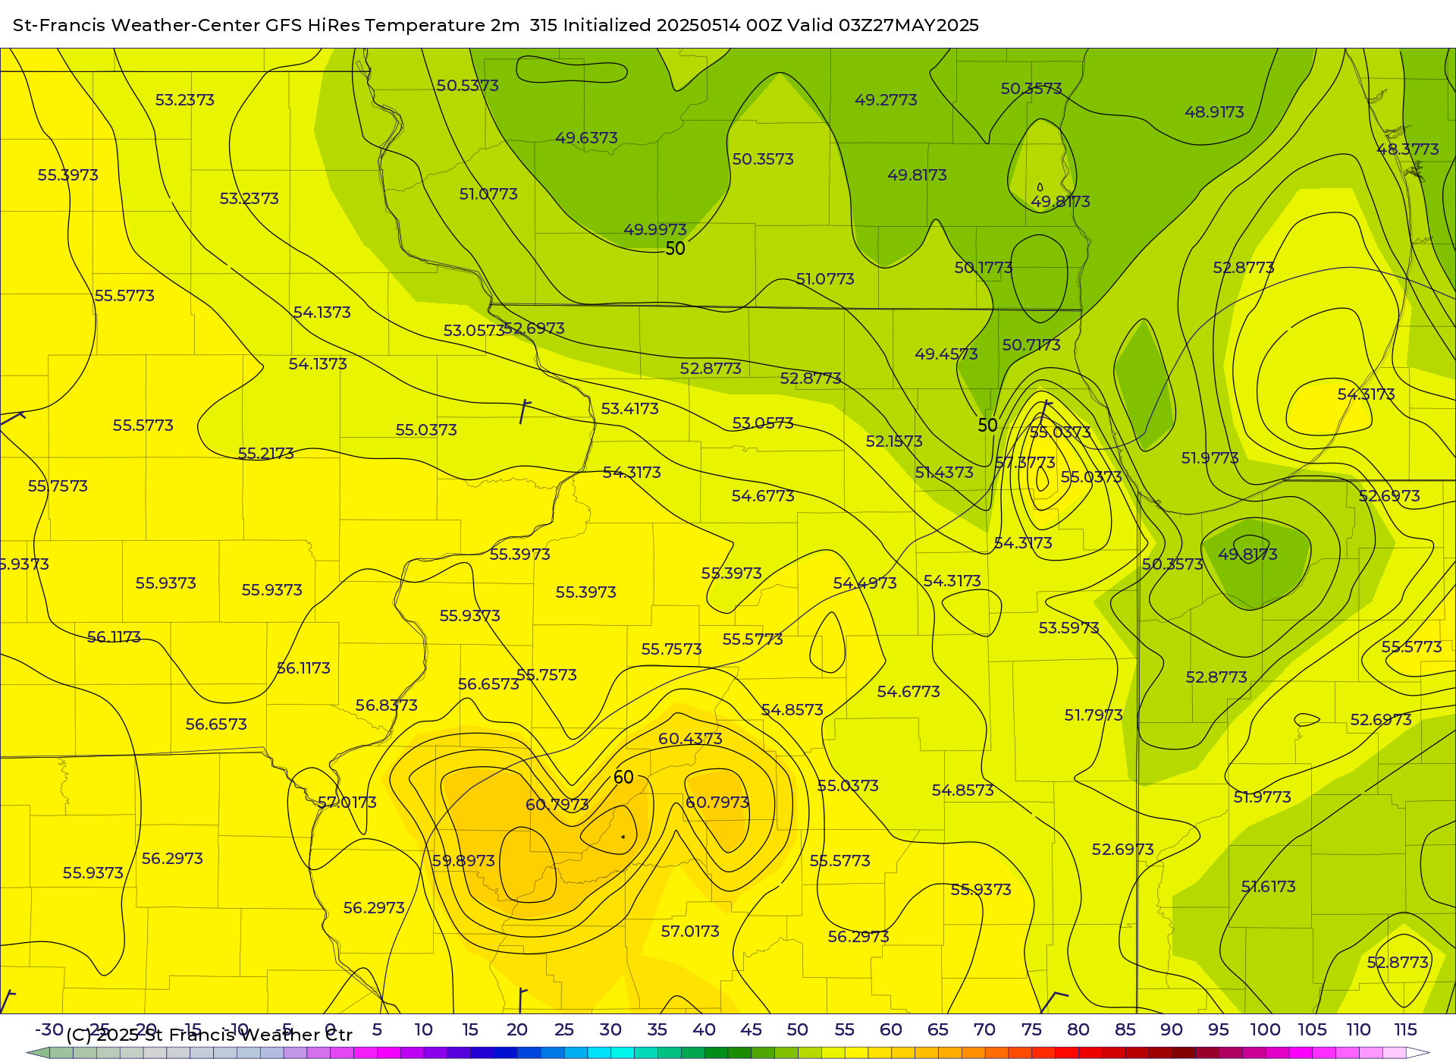Click the warm spot reading 57.3773
1456x1062 pixels.
tap(1025, 463)
